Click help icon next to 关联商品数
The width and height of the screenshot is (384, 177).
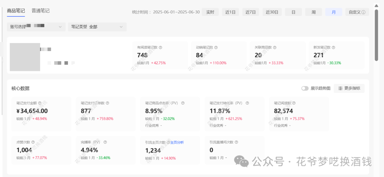275,48
